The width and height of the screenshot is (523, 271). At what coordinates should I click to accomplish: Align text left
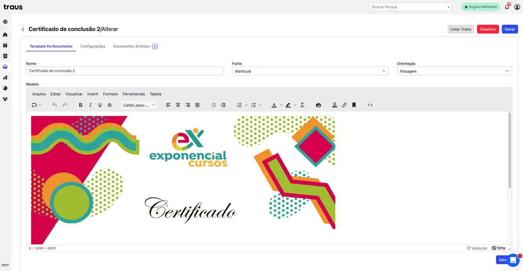click(169, 105)
